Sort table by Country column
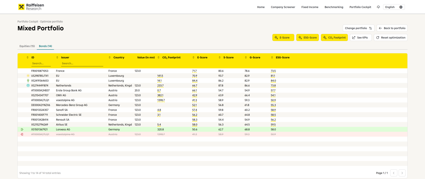This screenshot has width=425, height=179. click(110, 58)
